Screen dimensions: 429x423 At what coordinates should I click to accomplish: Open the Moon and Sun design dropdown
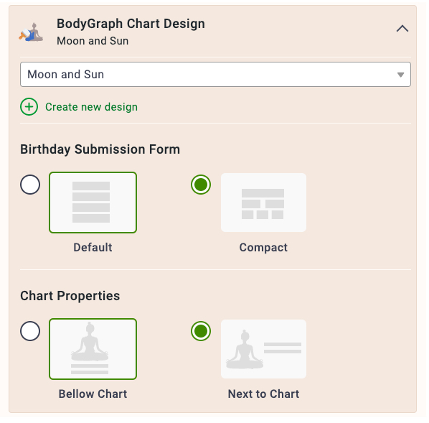[x=216, y=75]
